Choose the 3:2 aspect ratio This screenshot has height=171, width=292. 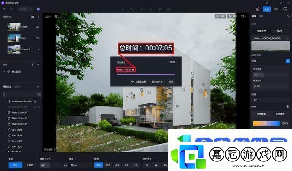(x=126, y=165)
